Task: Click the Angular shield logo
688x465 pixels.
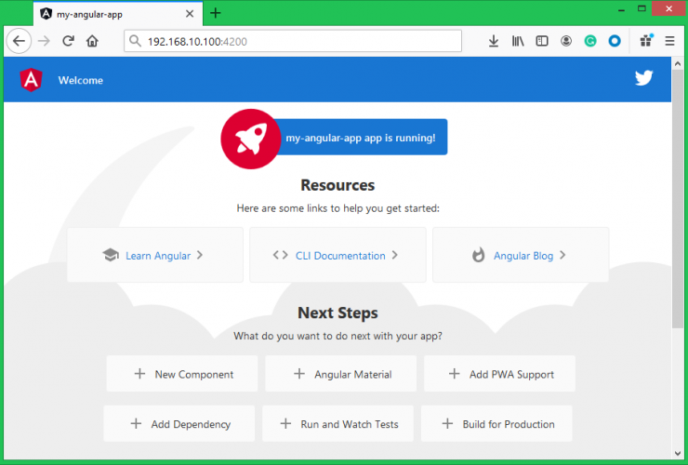Action: click(31, 80)
